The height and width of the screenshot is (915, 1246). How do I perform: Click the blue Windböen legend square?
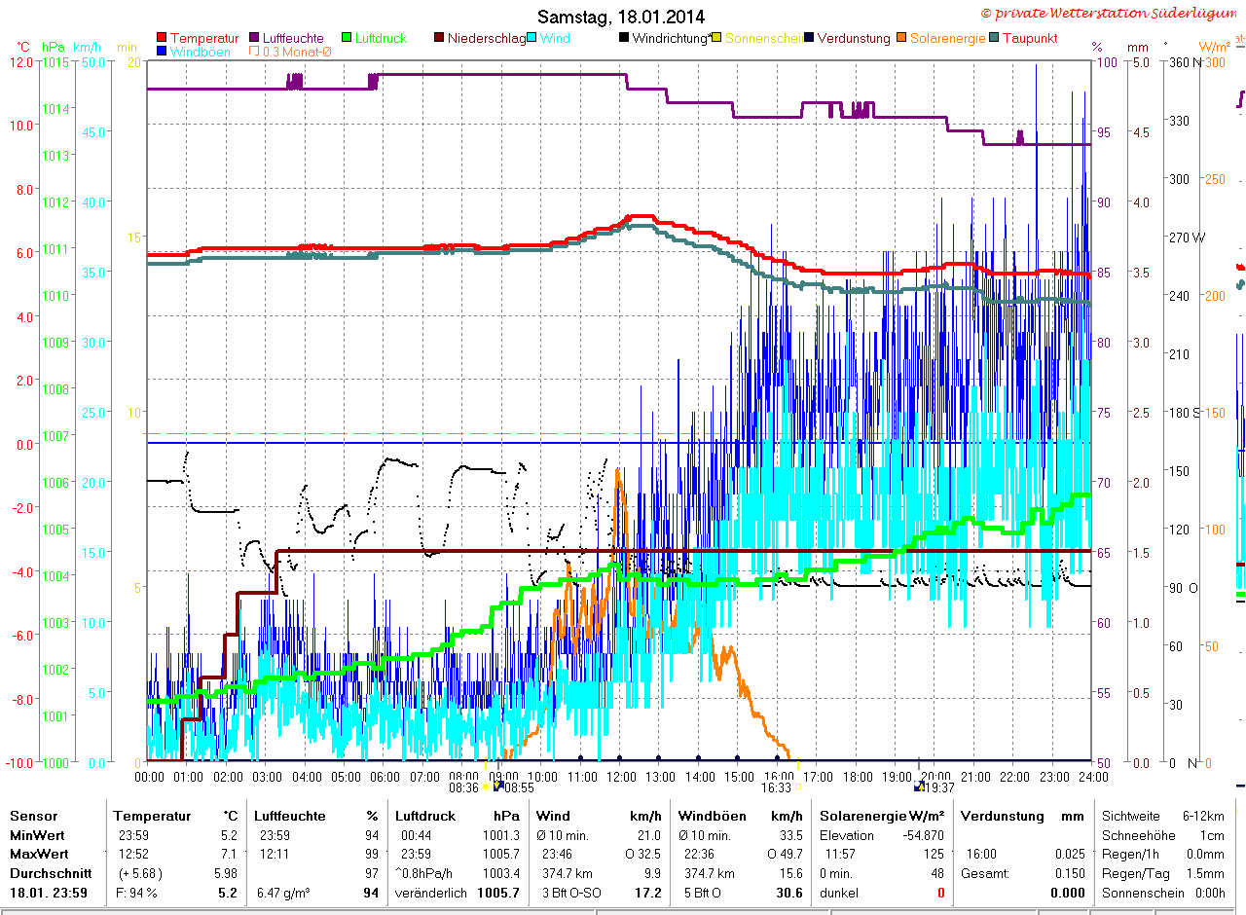[162, 52]
